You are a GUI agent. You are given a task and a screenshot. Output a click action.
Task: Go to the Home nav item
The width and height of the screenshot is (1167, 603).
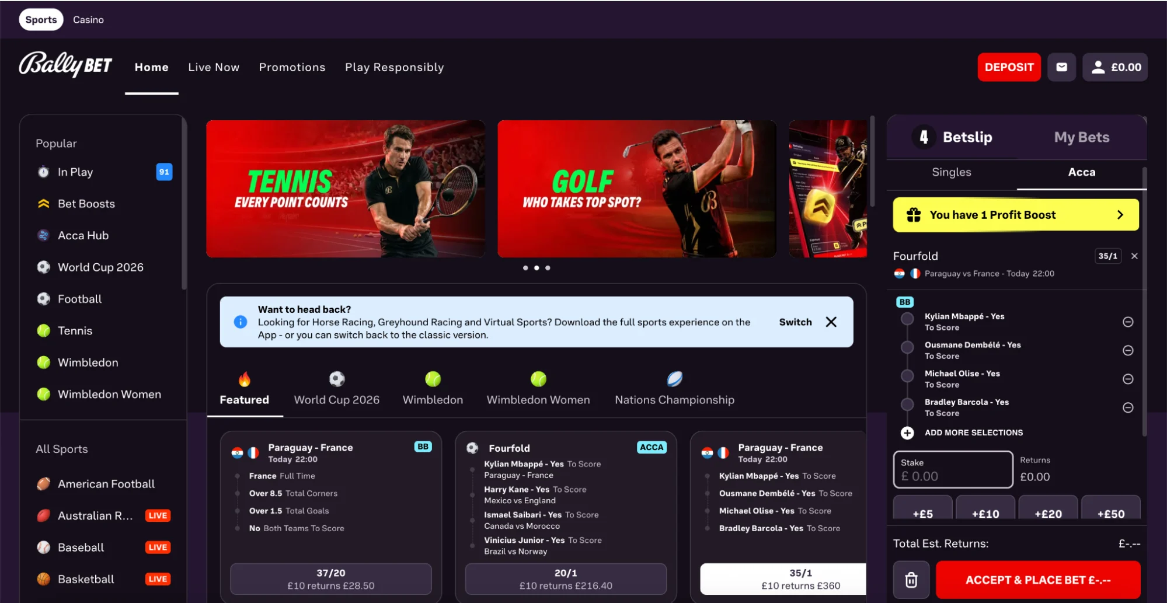[152, 68]
